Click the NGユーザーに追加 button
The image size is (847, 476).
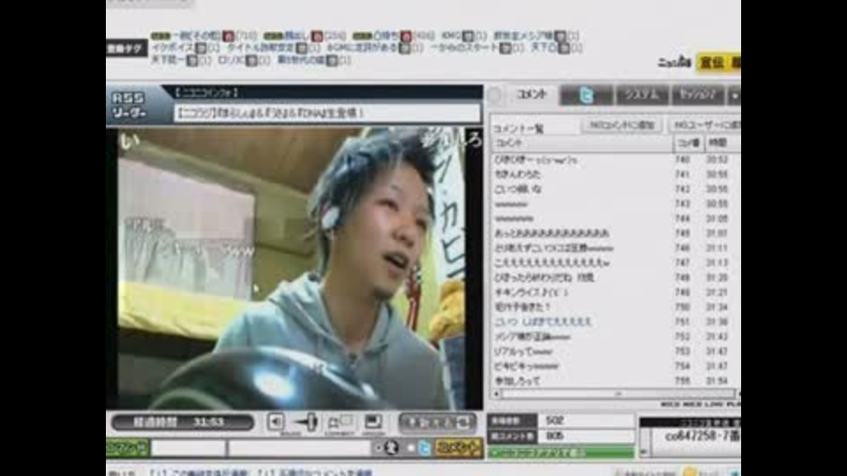pos(705,125)
